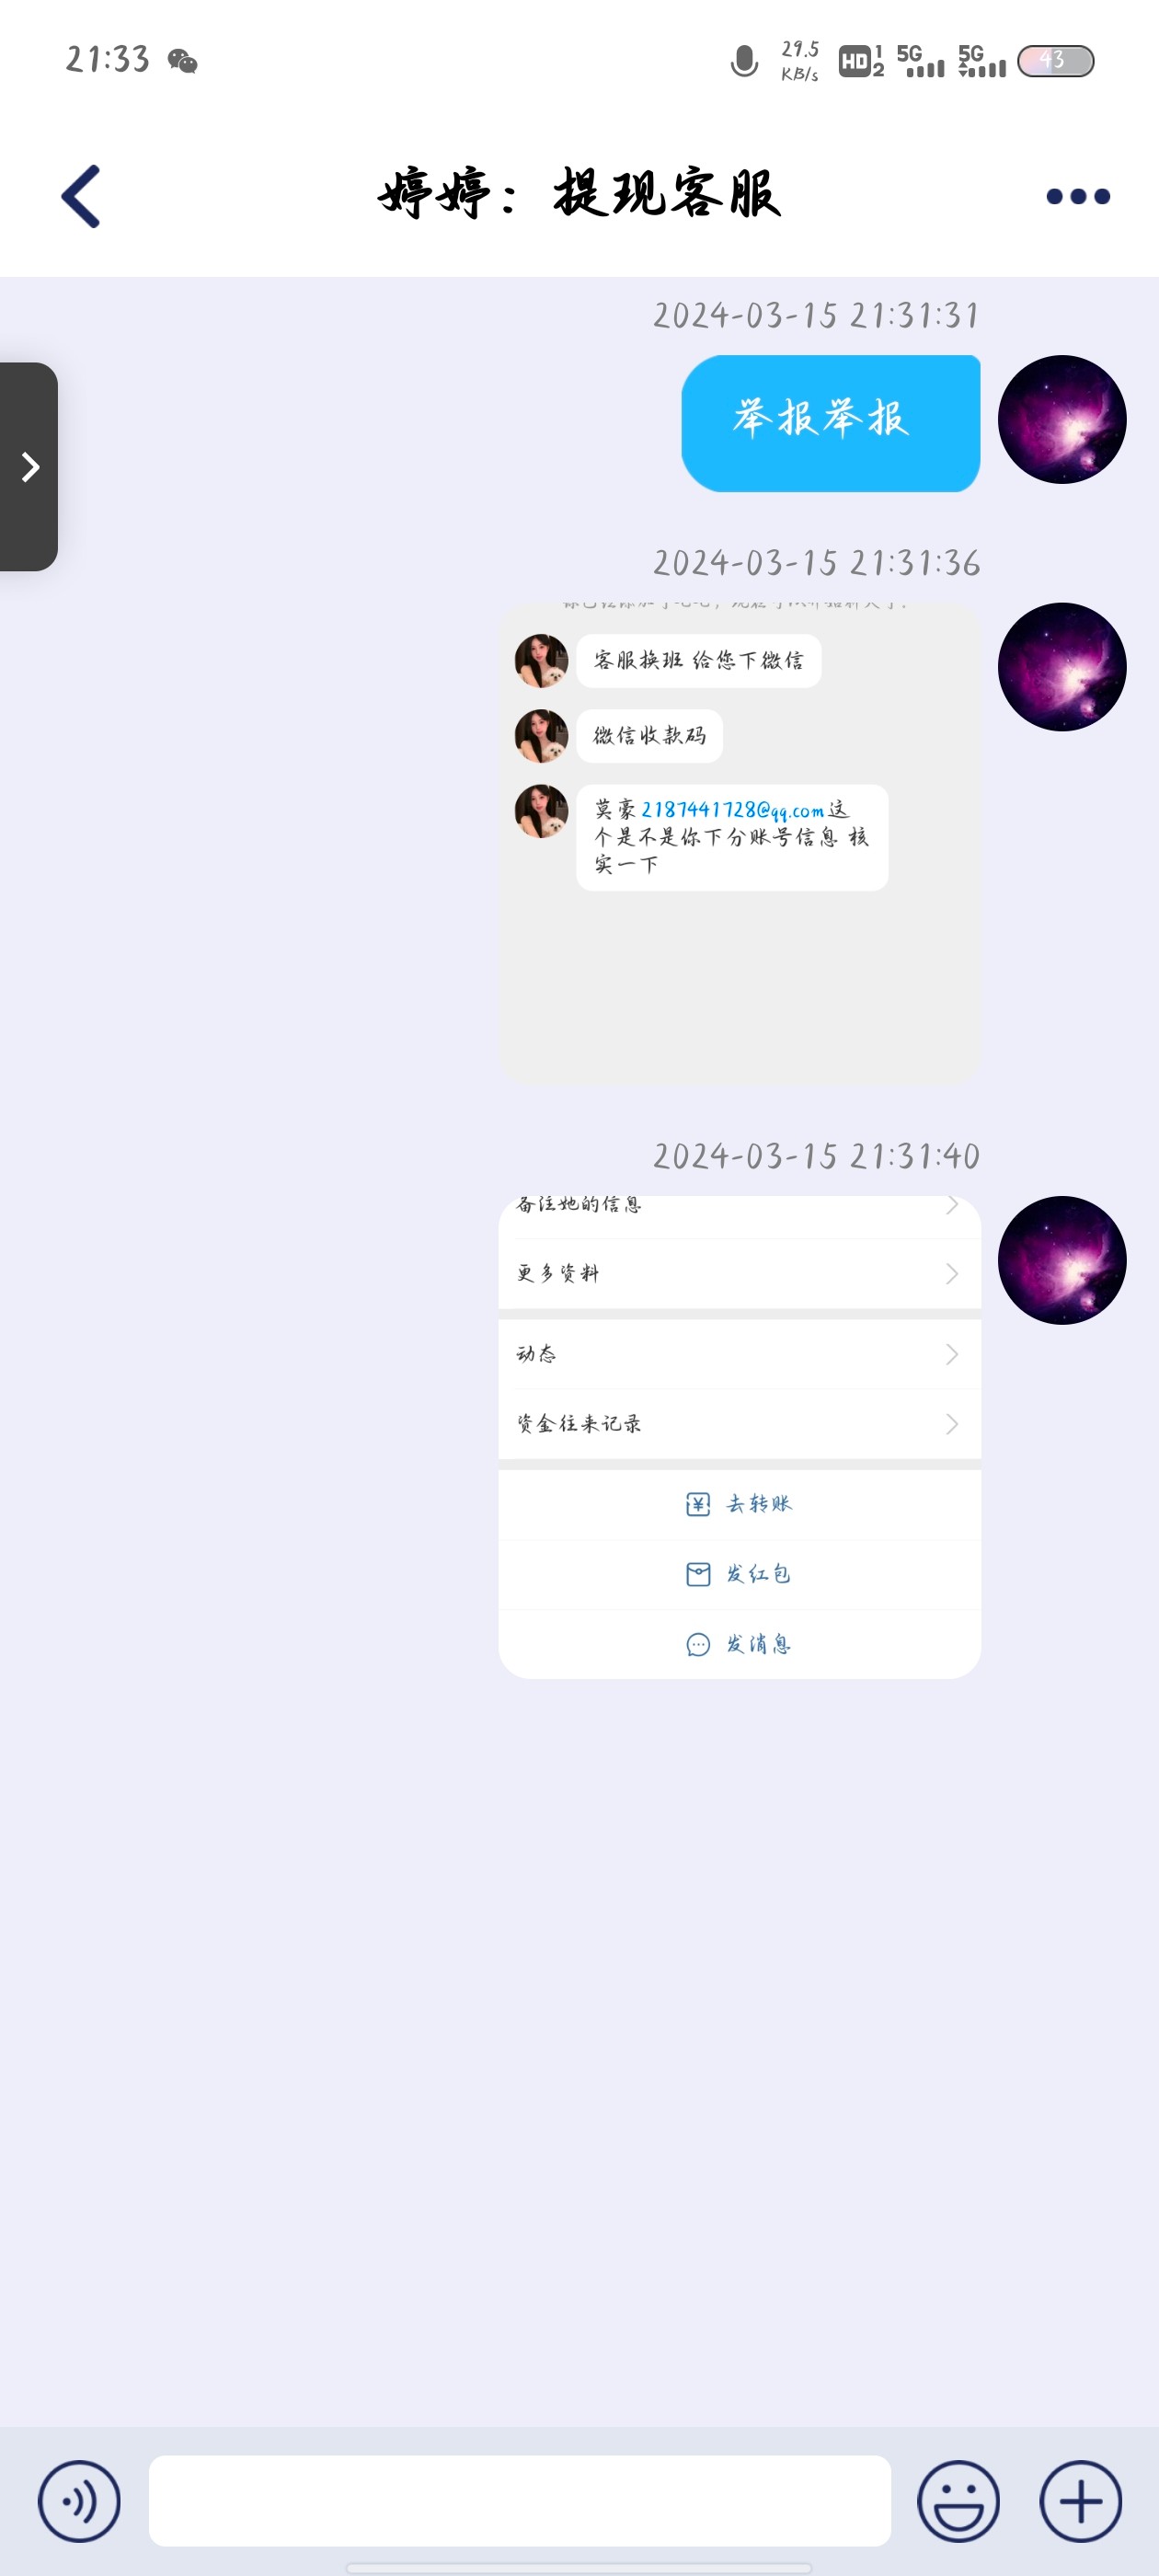Select the 发消息 send message option
Viewport: 1159px width, 2576px height.
[x=739, y=1644]
